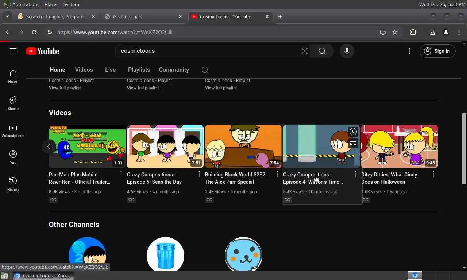Close the GPU Internals tab
467x280 pixels.
(180, 16)
